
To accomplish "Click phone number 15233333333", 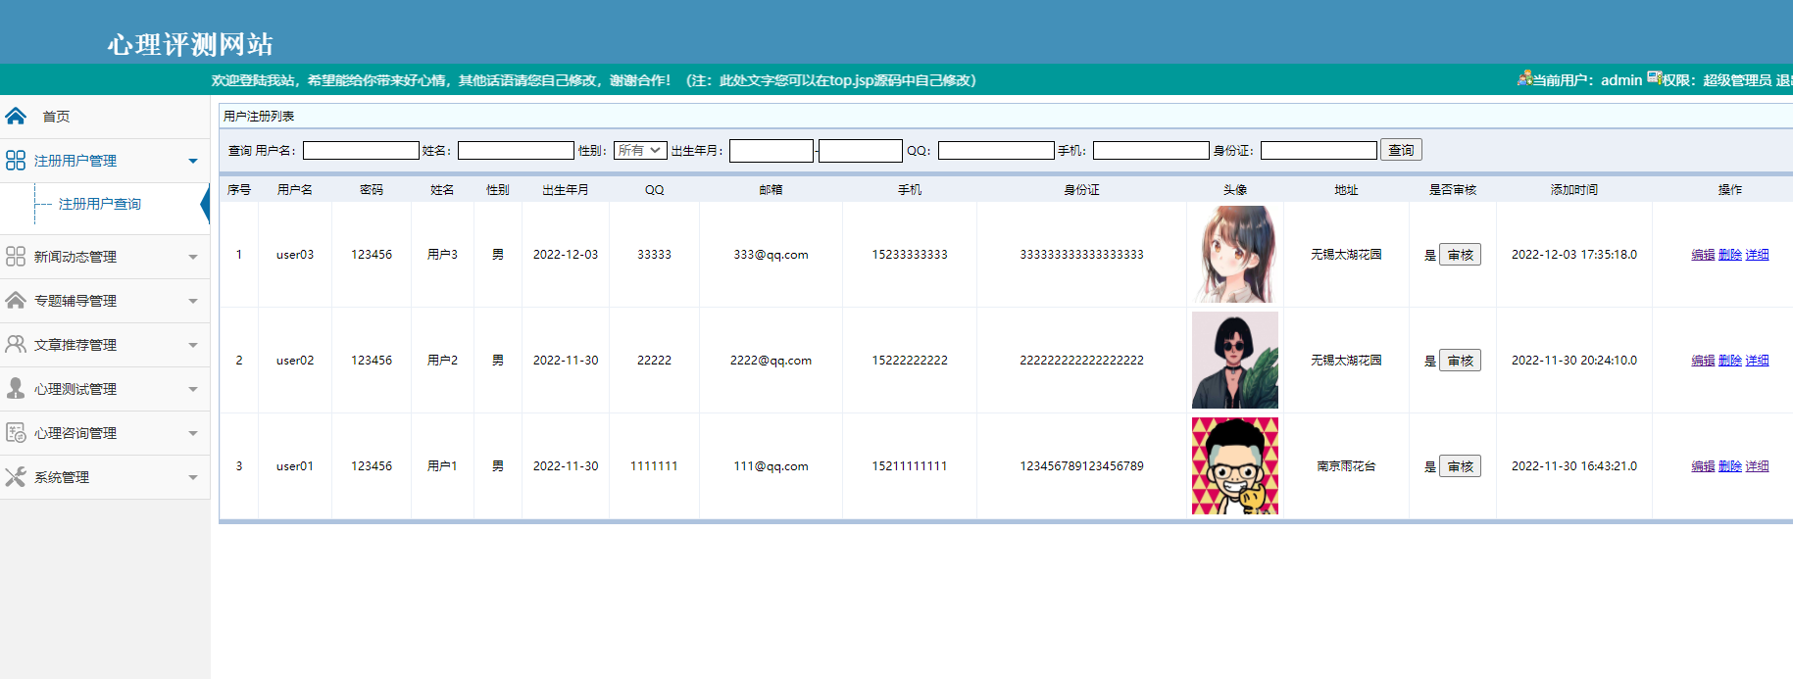I will tap(910, 255).
